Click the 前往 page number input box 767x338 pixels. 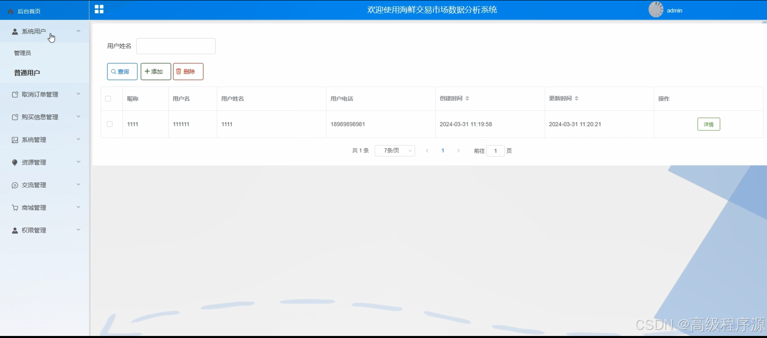(x=496, y=151)
